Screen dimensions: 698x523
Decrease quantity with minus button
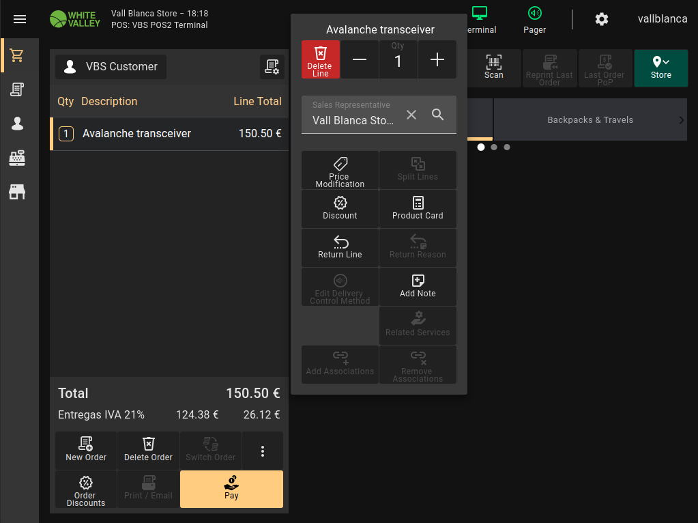click(x=360, y=60)
